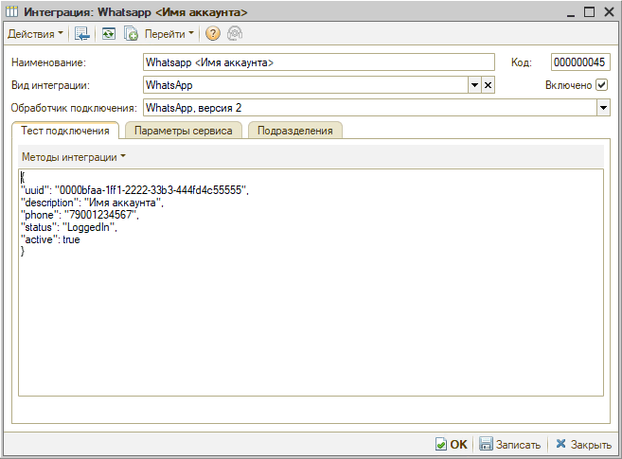Toggle the Включено checkbox
This screenshot has height=459, width=622.
pos(602,85)
